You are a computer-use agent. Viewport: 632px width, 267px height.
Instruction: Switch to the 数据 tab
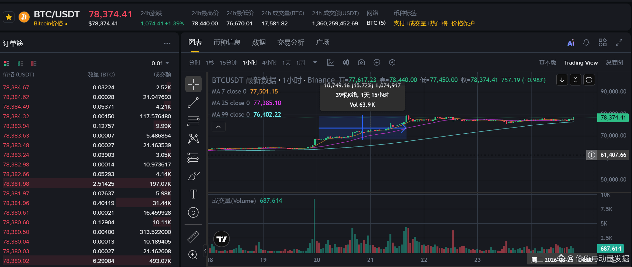(259, 42)
